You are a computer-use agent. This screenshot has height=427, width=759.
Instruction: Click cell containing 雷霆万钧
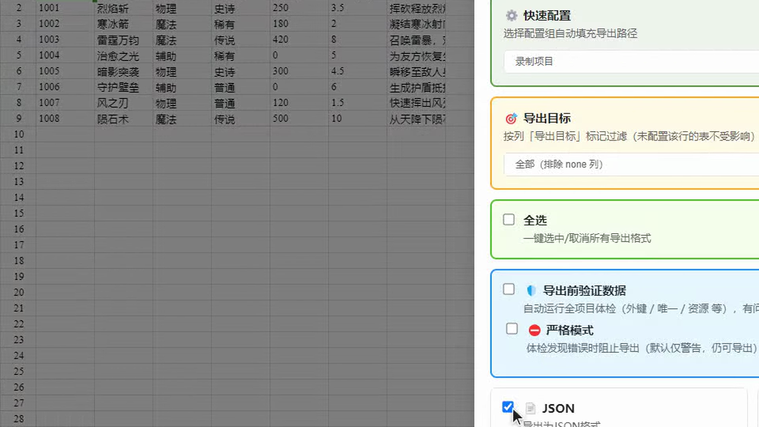click(124, 40)
